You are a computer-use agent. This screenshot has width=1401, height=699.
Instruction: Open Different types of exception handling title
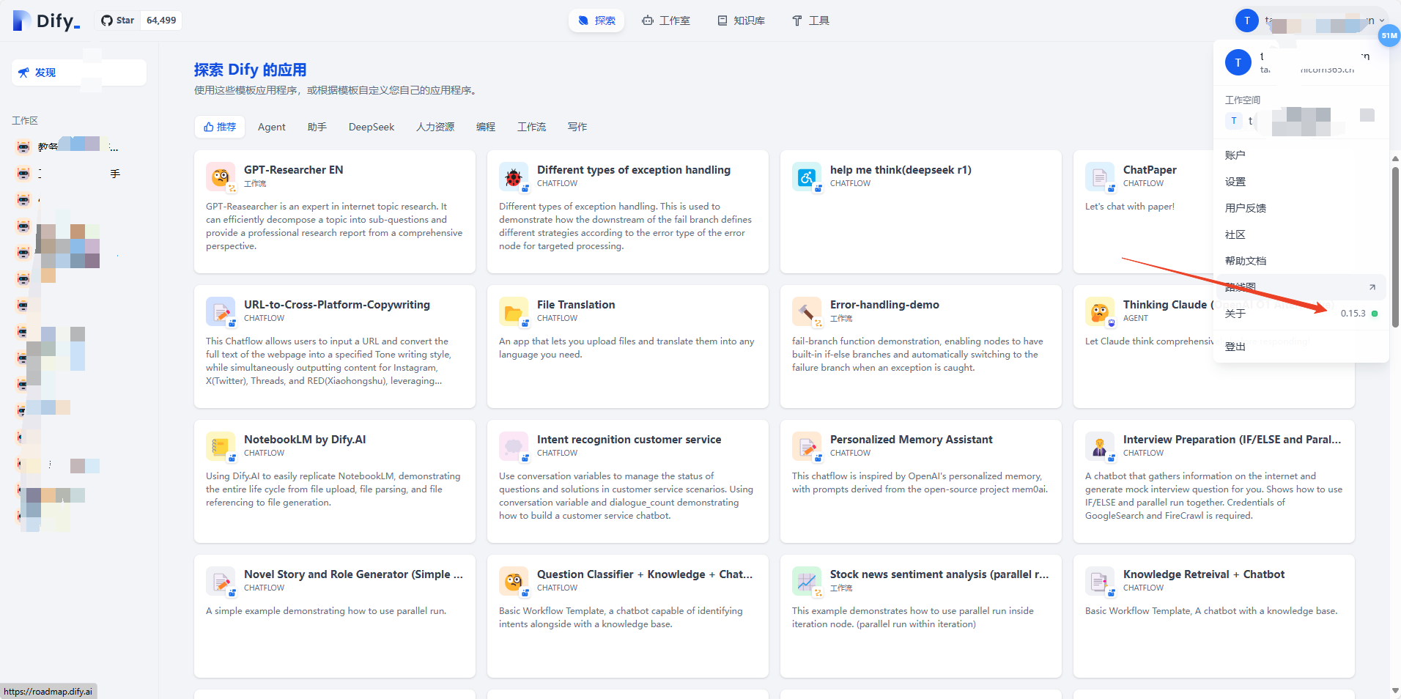tap(634, 170)
